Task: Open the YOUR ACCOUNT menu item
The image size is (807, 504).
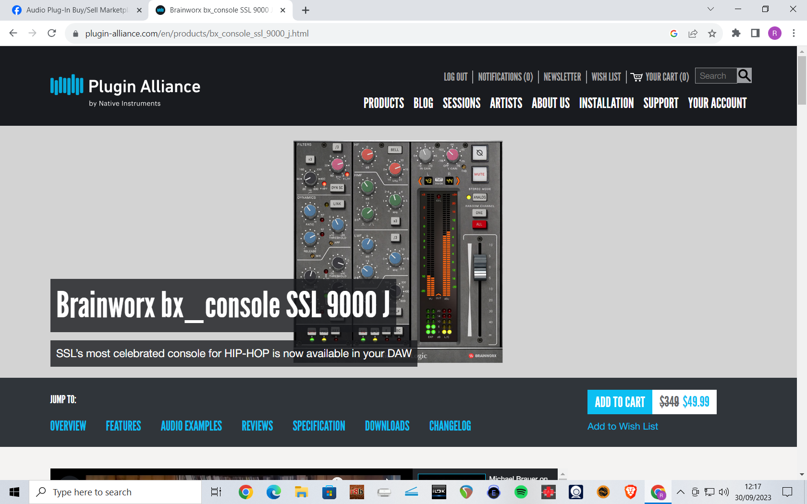Action: (x=717, y=103)
